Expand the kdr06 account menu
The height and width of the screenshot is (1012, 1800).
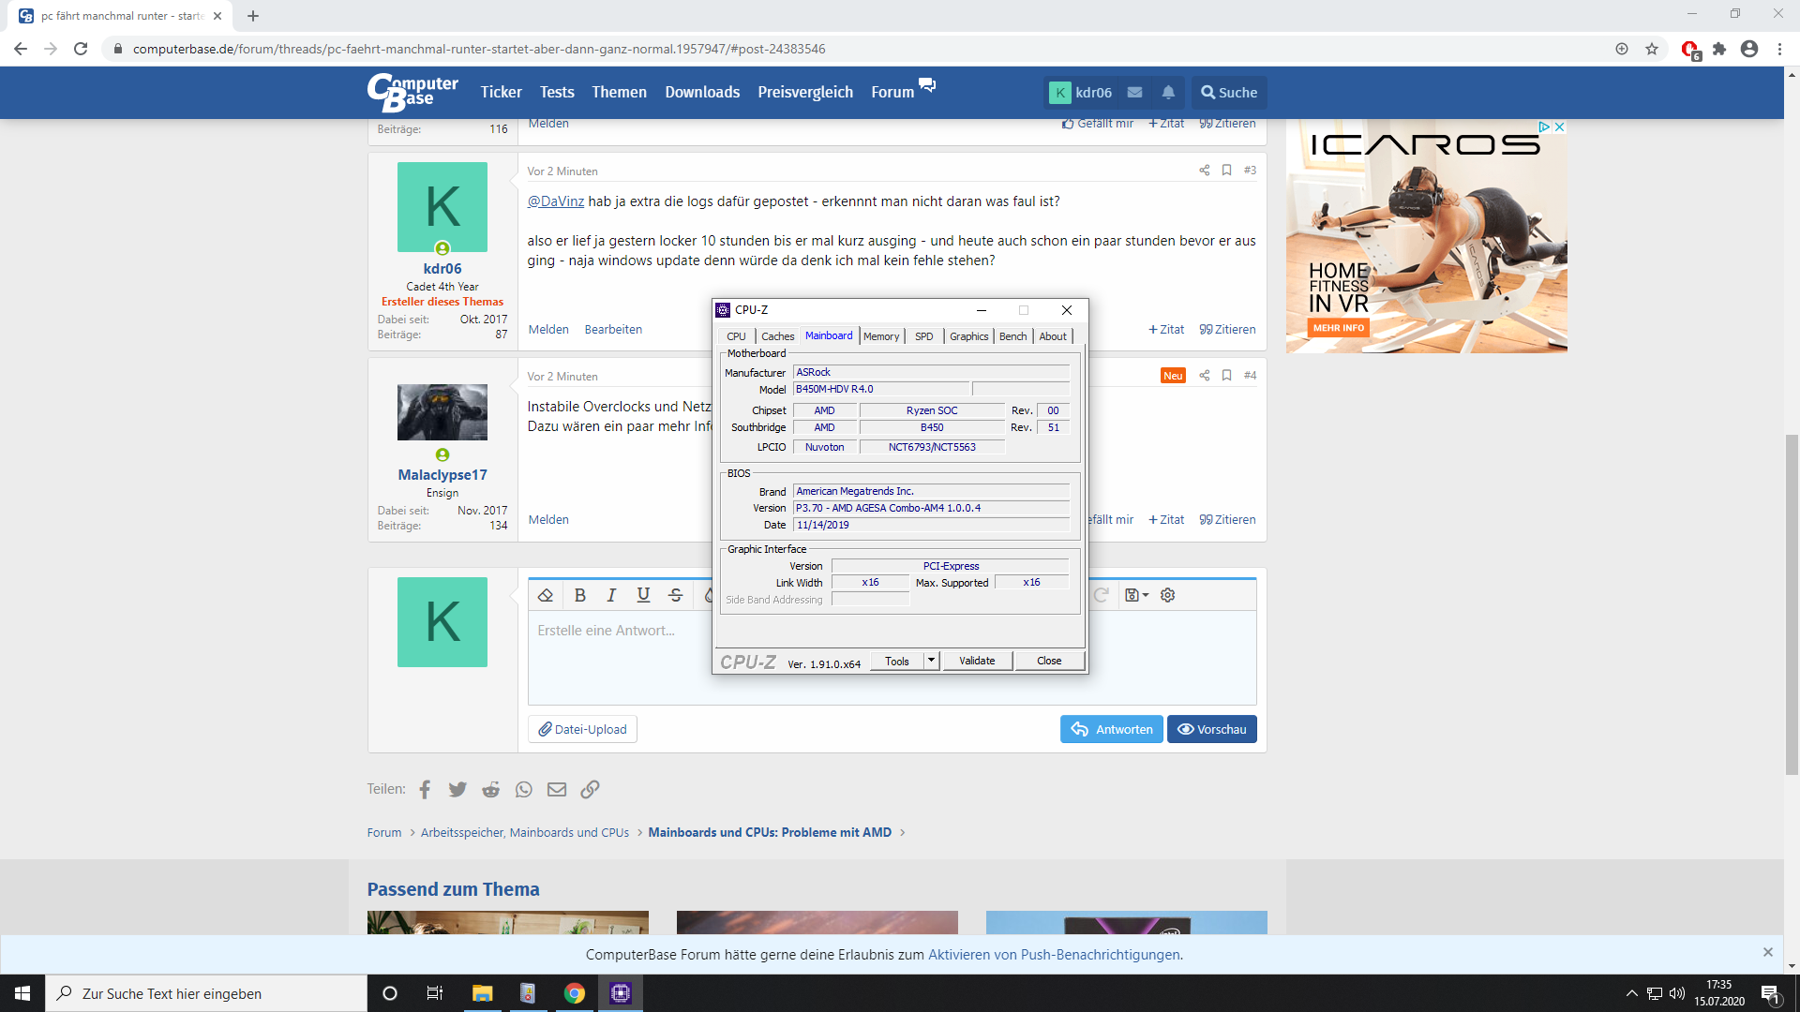[1082, 92]
